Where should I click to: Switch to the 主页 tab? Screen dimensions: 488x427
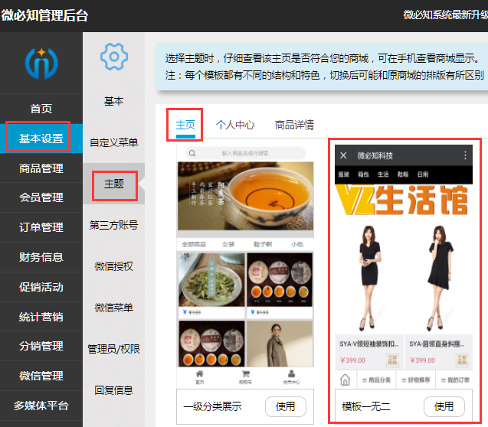[185, 125]
